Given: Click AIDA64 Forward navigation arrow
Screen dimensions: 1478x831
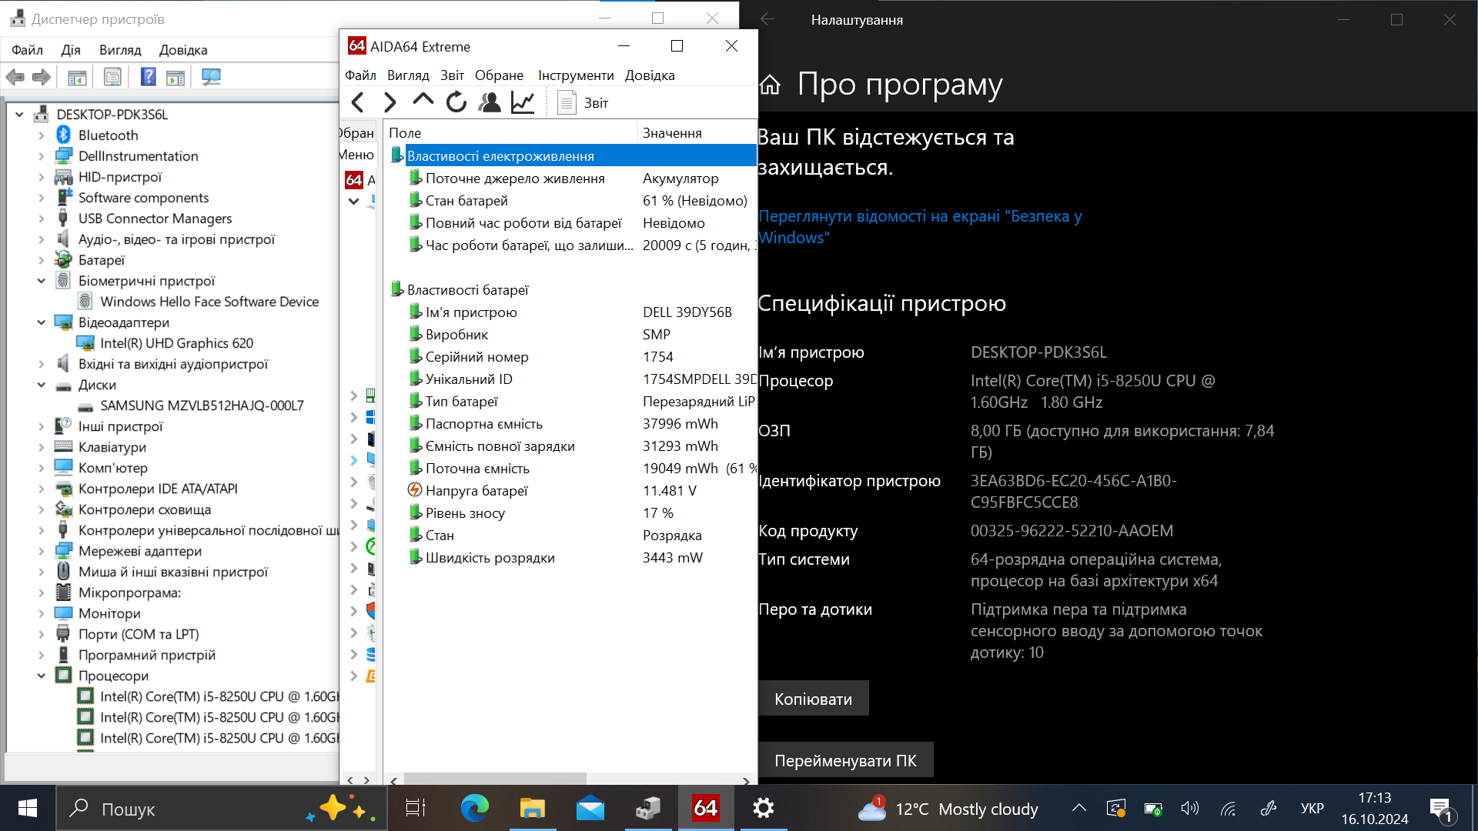Looking at the screenshot, I should coord(390,102).
